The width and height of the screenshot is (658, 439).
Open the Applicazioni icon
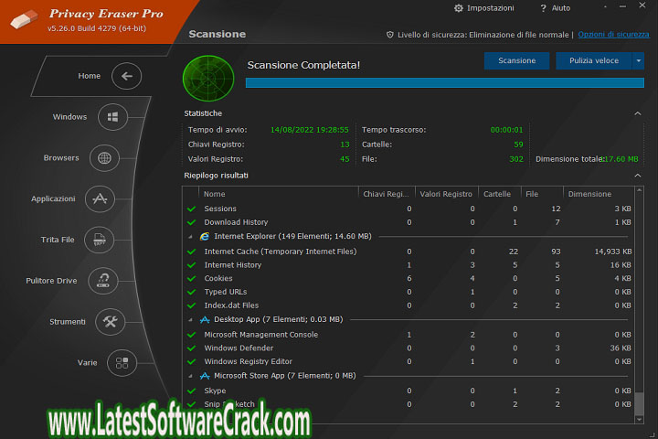[100, 198]
